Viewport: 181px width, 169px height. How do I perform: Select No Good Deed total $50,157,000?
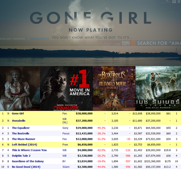(153, 167)
